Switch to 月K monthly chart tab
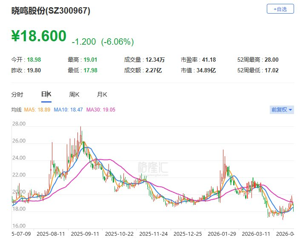The image size is (300, 240). (x=102, y=94)
